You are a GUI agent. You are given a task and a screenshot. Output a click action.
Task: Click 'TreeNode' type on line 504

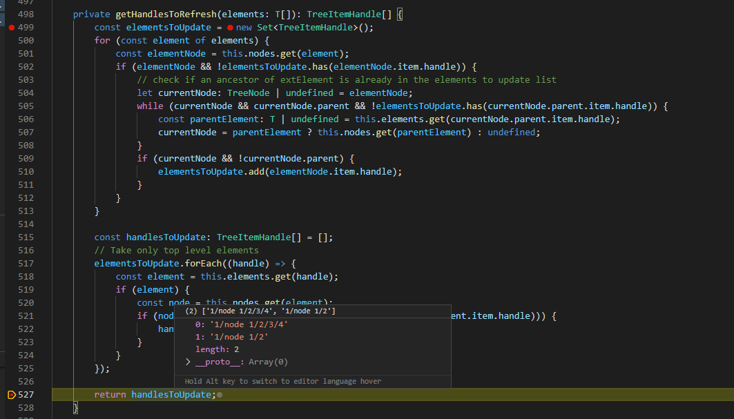pyautogui.click(x=248, y=93)
